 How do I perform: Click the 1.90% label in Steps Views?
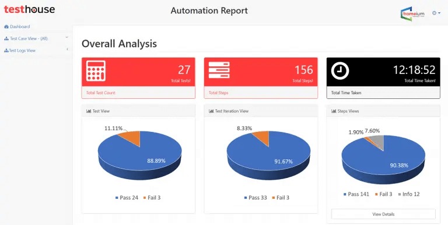coord(356,133)
